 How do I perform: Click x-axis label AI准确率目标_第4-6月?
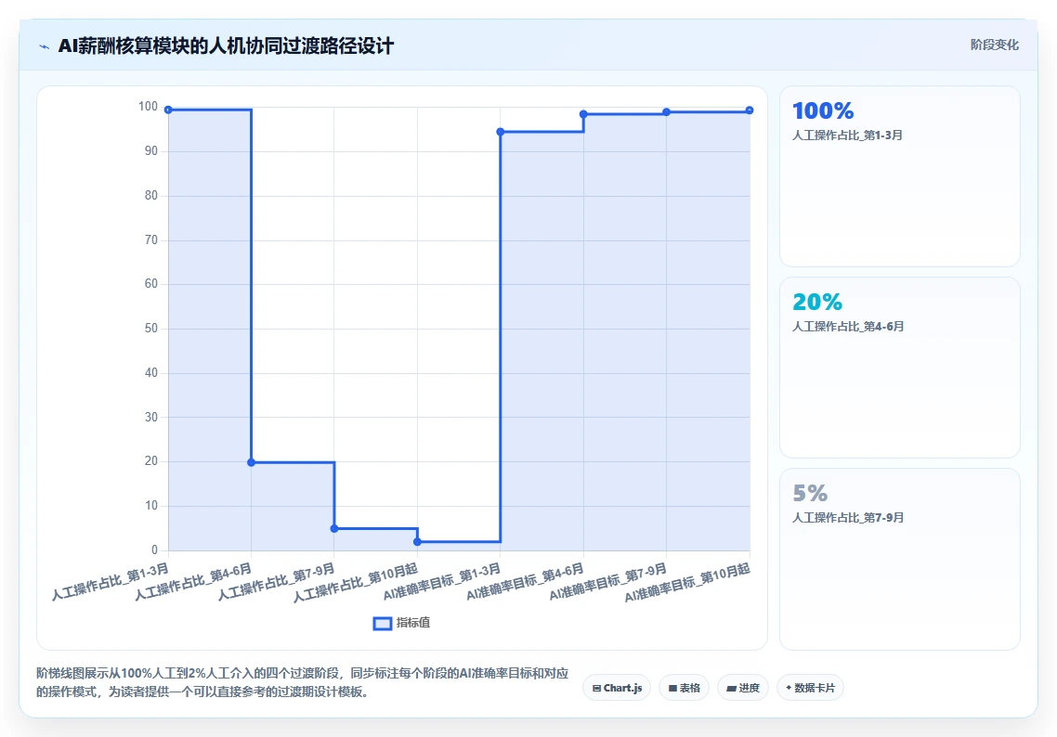(x=525, y=582)
